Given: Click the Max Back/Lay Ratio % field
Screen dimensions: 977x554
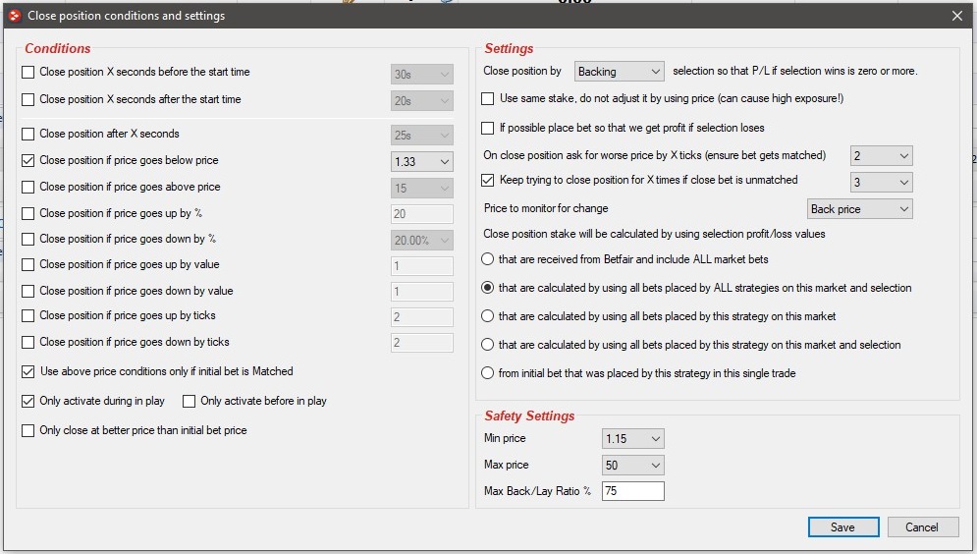Looking at the screenshot, I should pos(633,491).
